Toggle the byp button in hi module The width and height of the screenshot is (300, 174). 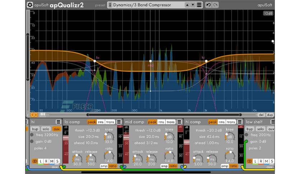[35, 129]
